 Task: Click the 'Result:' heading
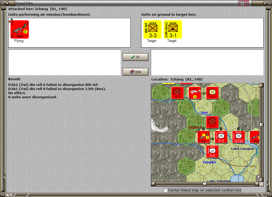click(15, 79)
